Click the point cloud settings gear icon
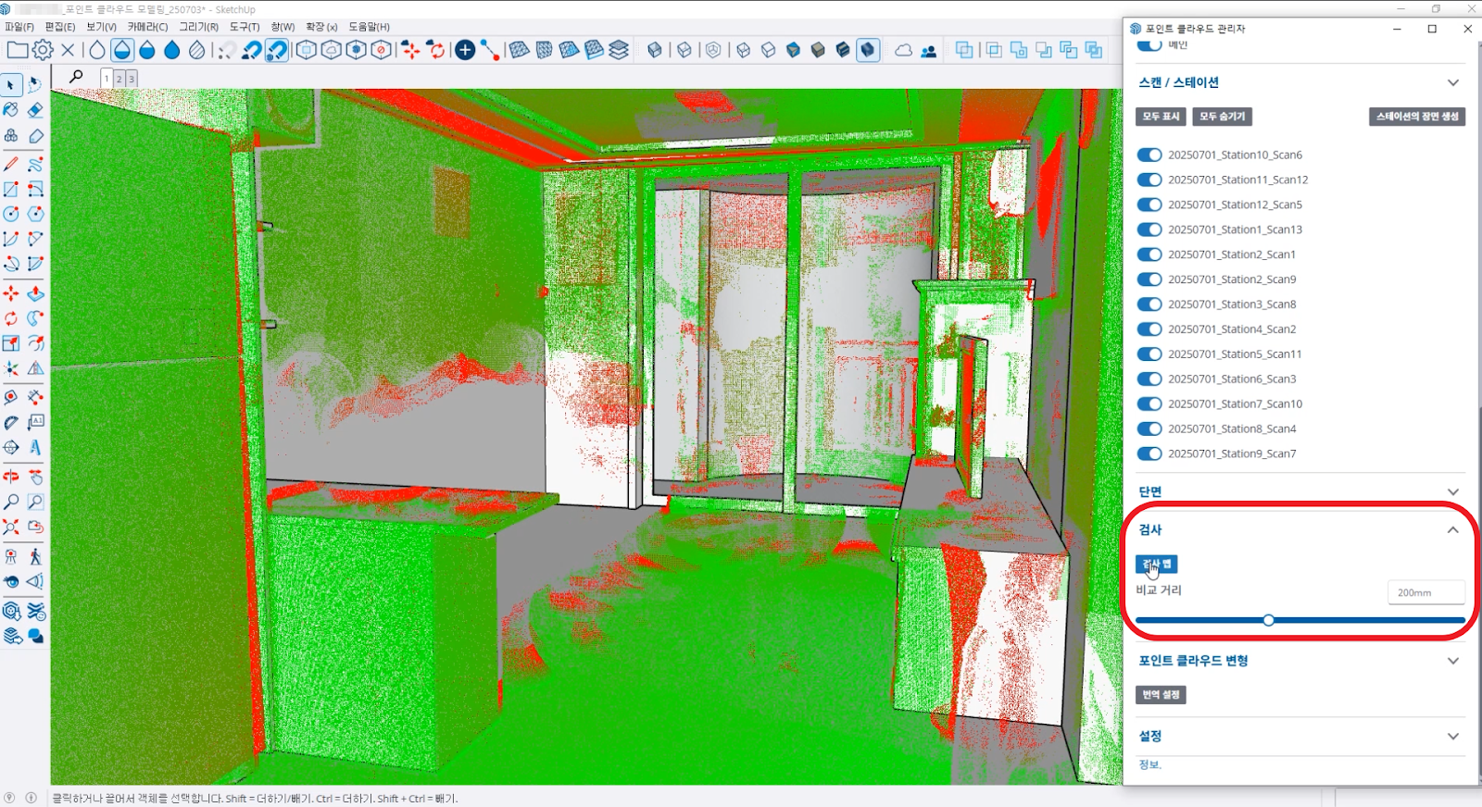The image size is (1482, 807). (43, 50)
